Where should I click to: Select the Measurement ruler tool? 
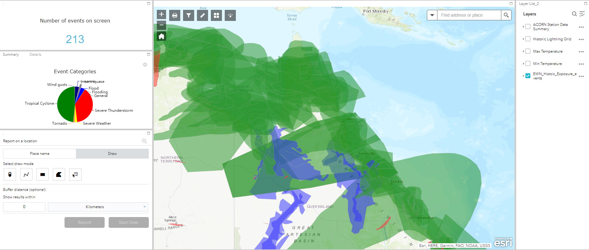pos(203,15)
